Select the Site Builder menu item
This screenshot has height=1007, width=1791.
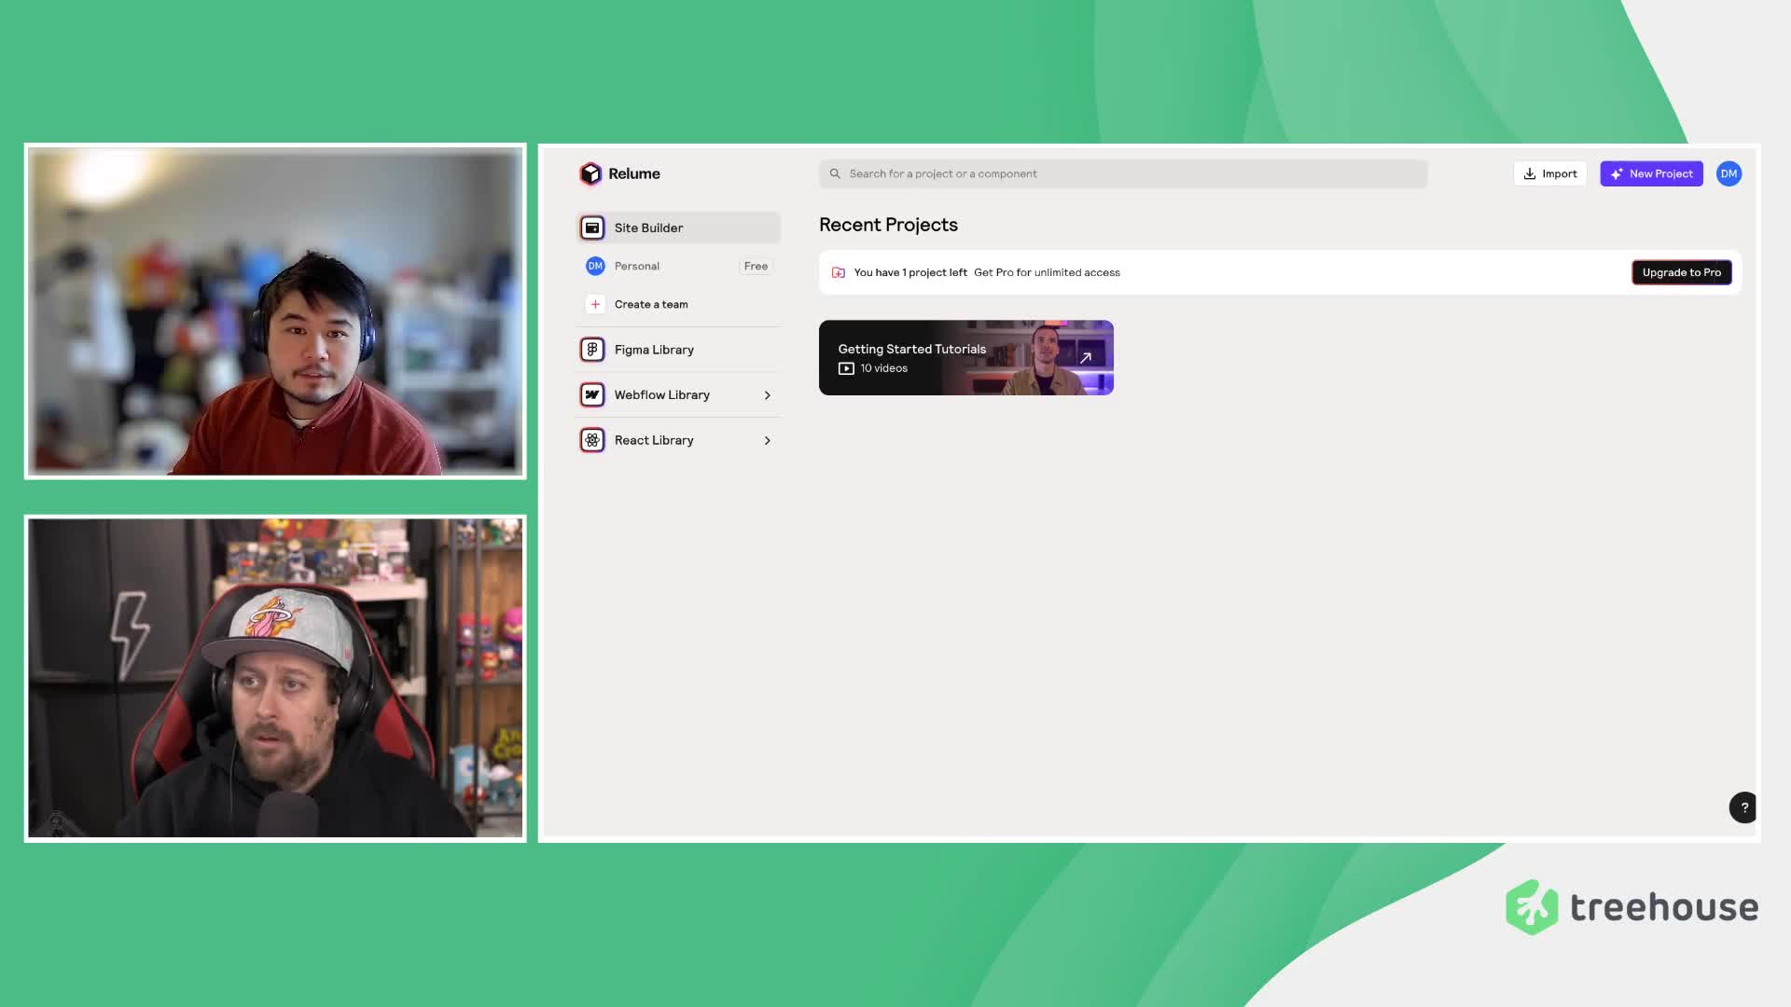648,228
